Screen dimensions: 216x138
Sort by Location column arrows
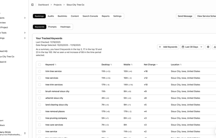(x=181, y=64)
